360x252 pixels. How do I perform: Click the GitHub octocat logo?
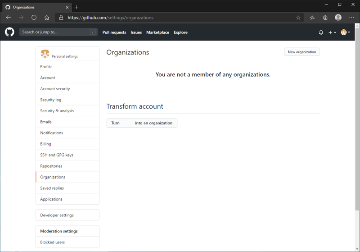(x=9, y=32)
